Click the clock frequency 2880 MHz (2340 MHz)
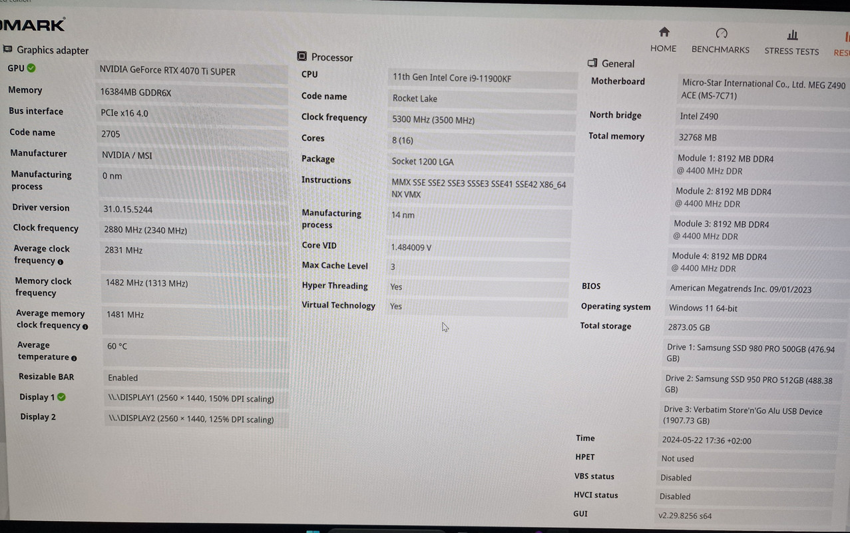Image resolution: width=850 pixels, height=533 pixels. (145, 231)
